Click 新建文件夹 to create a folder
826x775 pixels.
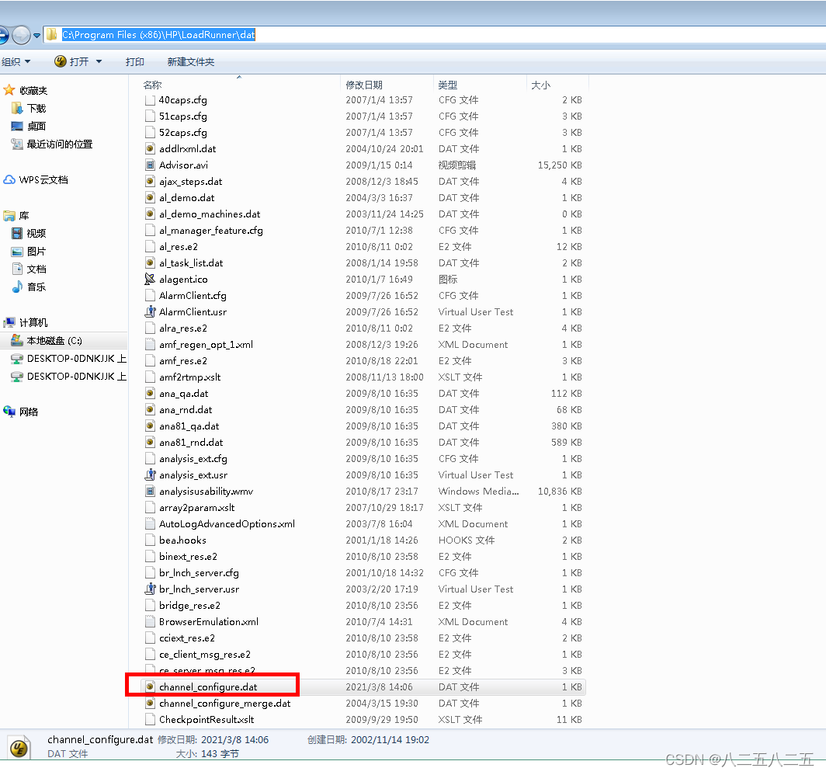191,62
